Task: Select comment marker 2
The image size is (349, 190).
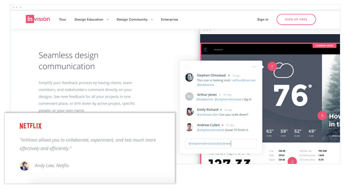Action: tap(292, 161)
